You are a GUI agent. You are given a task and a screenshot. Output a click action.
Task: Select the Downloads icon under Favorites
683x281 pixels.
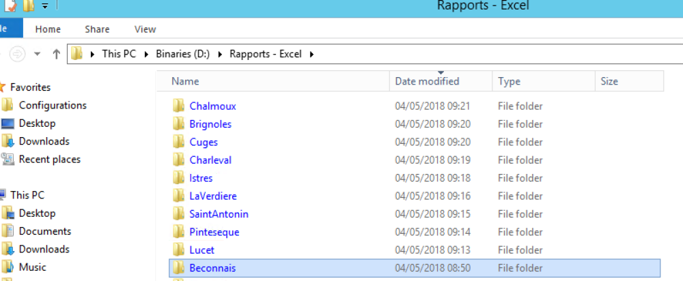coord(8,141)
